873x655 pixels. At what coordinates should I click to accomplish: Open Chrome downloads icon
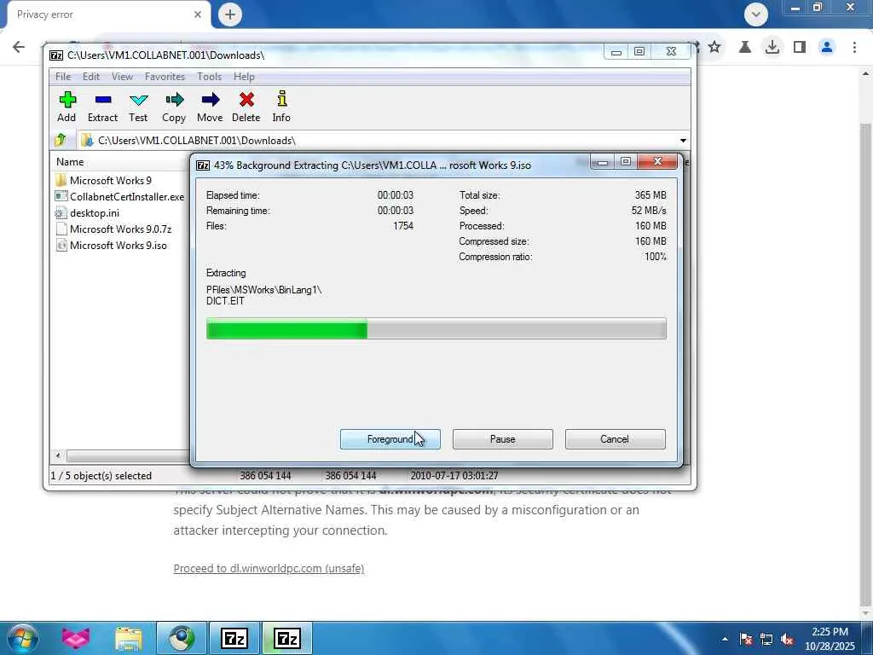point(772,47)
